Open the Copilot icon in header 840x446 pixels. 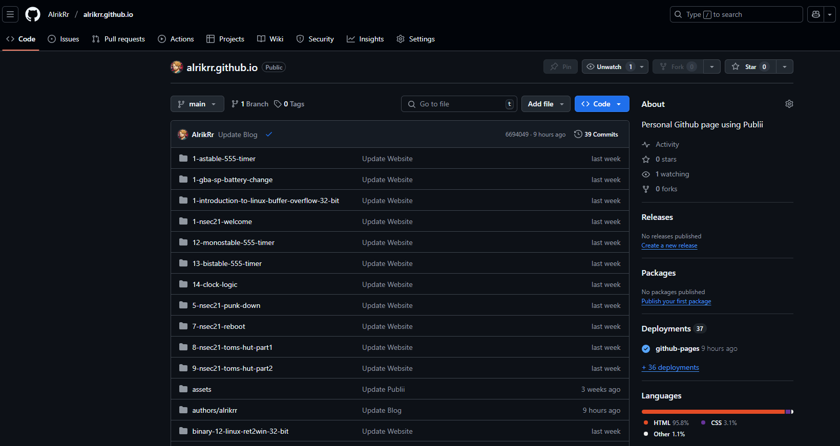point(816,14)
